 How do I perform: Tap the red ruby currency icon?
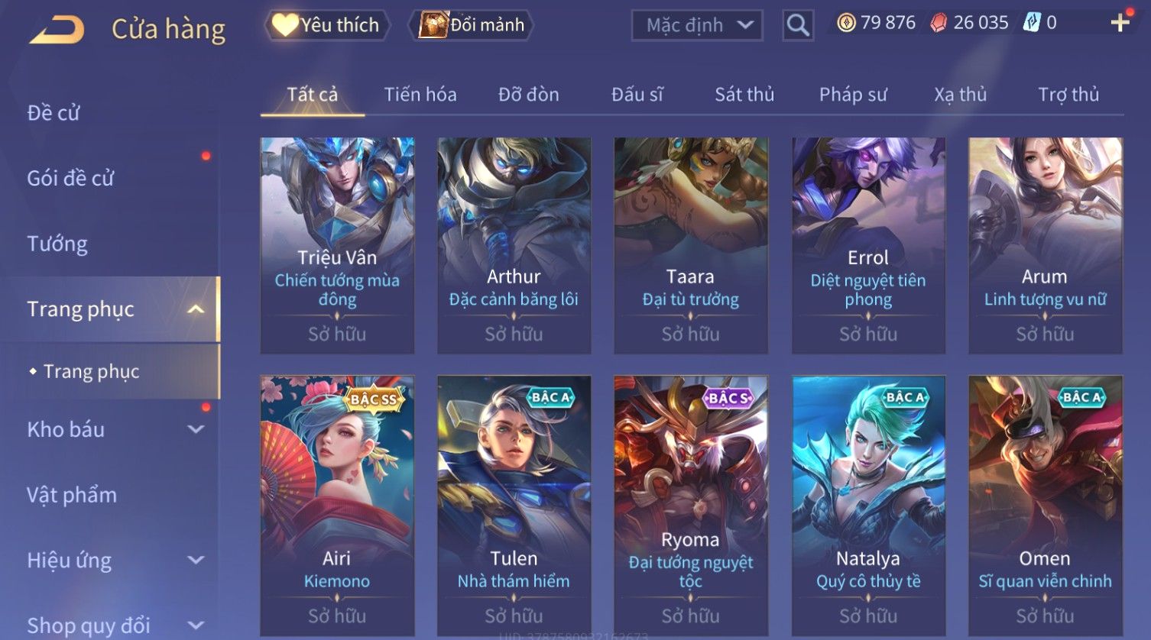939,23
